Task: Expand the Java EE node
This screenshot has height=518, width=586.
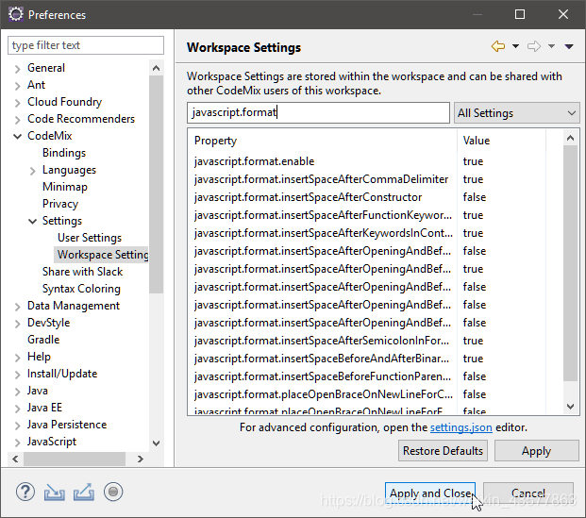Action: pyautogui.click(x=18, y=409)
